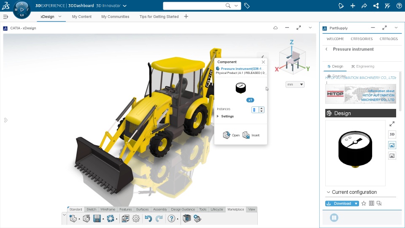This screenshot has width=405, height=228.
Task: Click the Marketplace gear parts icon
Action: pyautogui.click(x=197, y=219)
